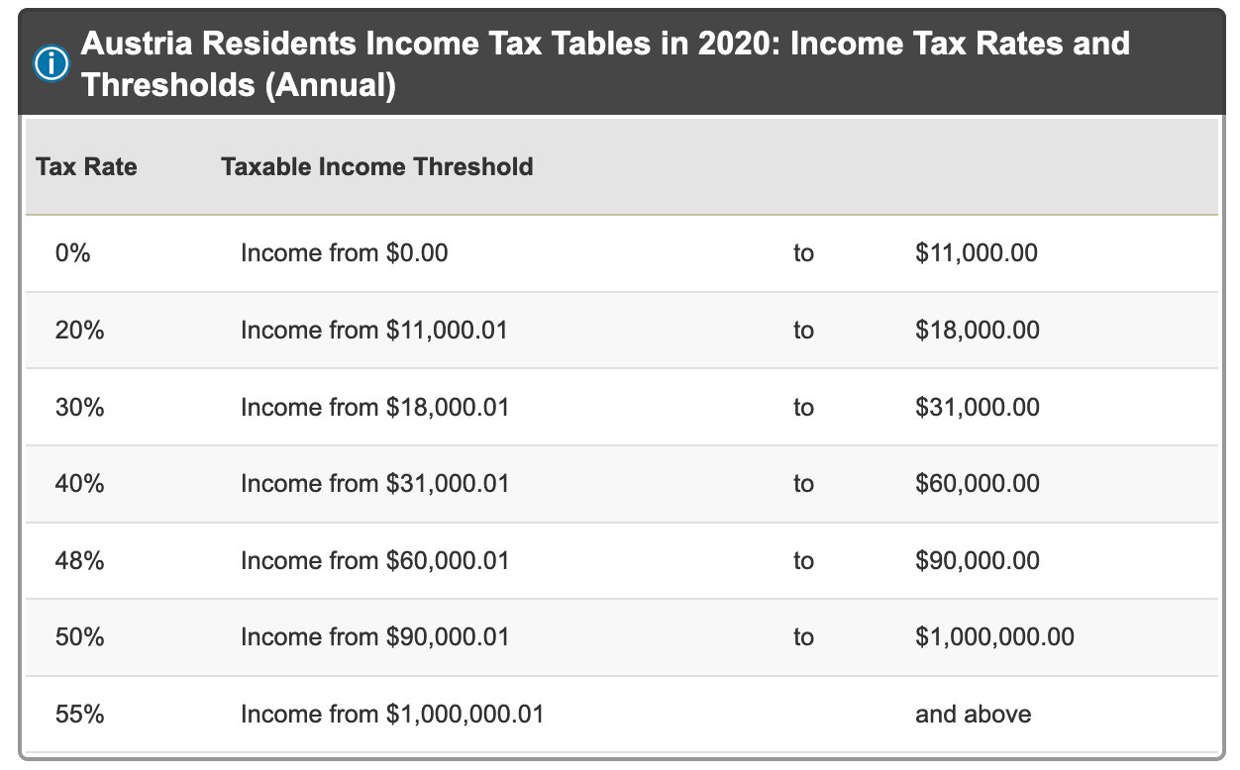Click the $1,000,000.00 upper threshold value

994,636
